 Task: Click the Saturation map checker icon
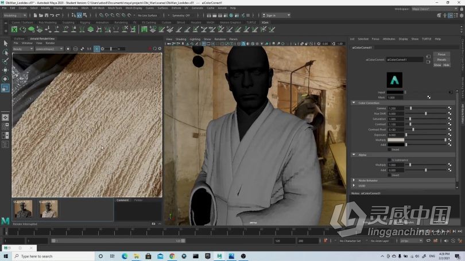(449, 119)
